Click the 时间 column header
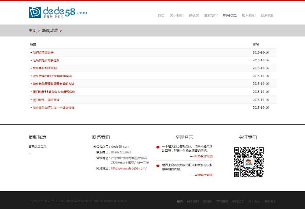305x209 pixels. coord(256,45)
